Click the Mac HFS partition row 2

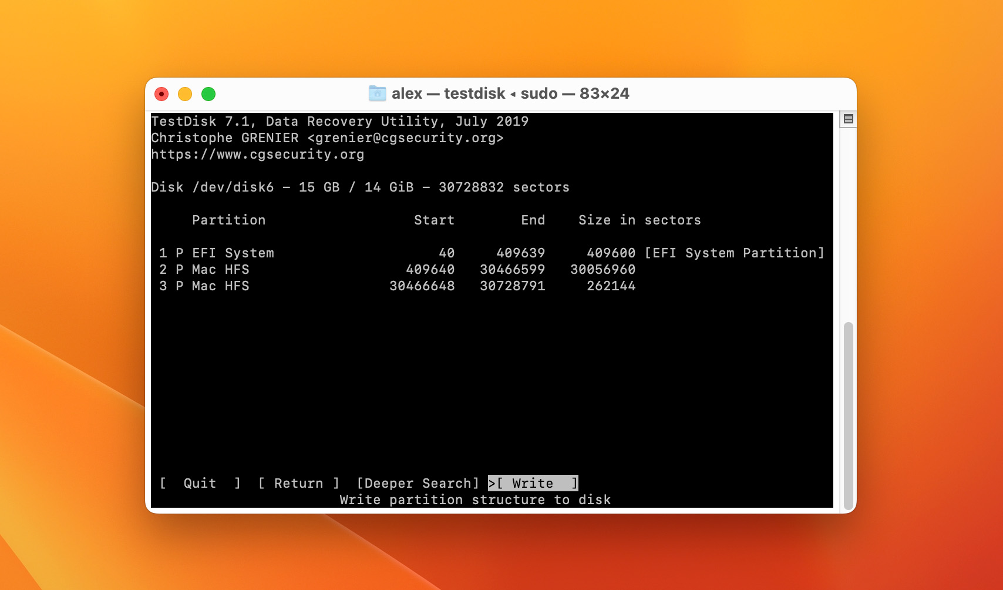tap(397, 269)
